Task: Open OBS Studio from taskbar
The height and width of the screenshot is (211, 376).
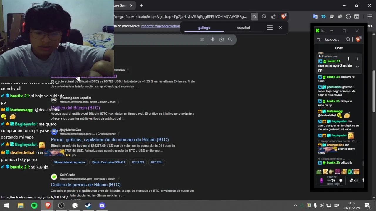Action: pos(61,205)
